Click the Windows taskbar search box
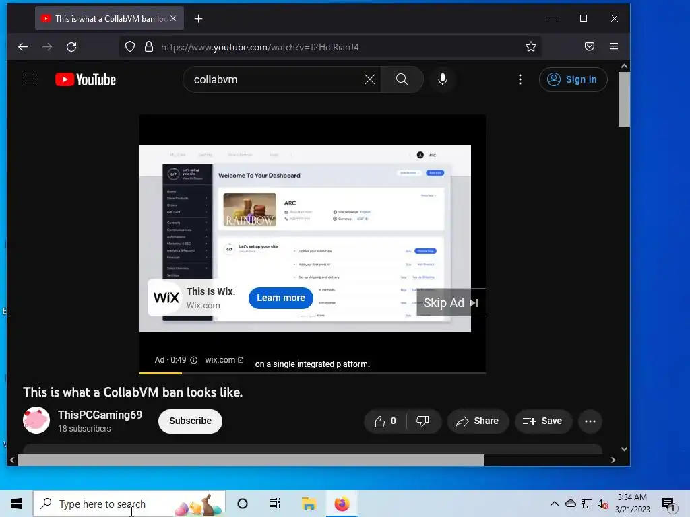This screenshot has height=517, width=690. (x=129, y=504)
